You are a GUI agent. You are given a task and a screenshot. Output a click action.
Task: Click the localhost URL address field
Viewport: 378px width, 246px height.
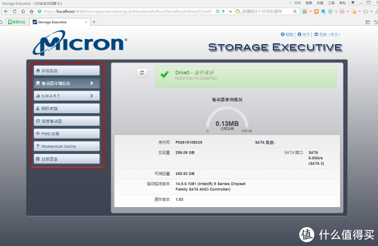point(127,11)
